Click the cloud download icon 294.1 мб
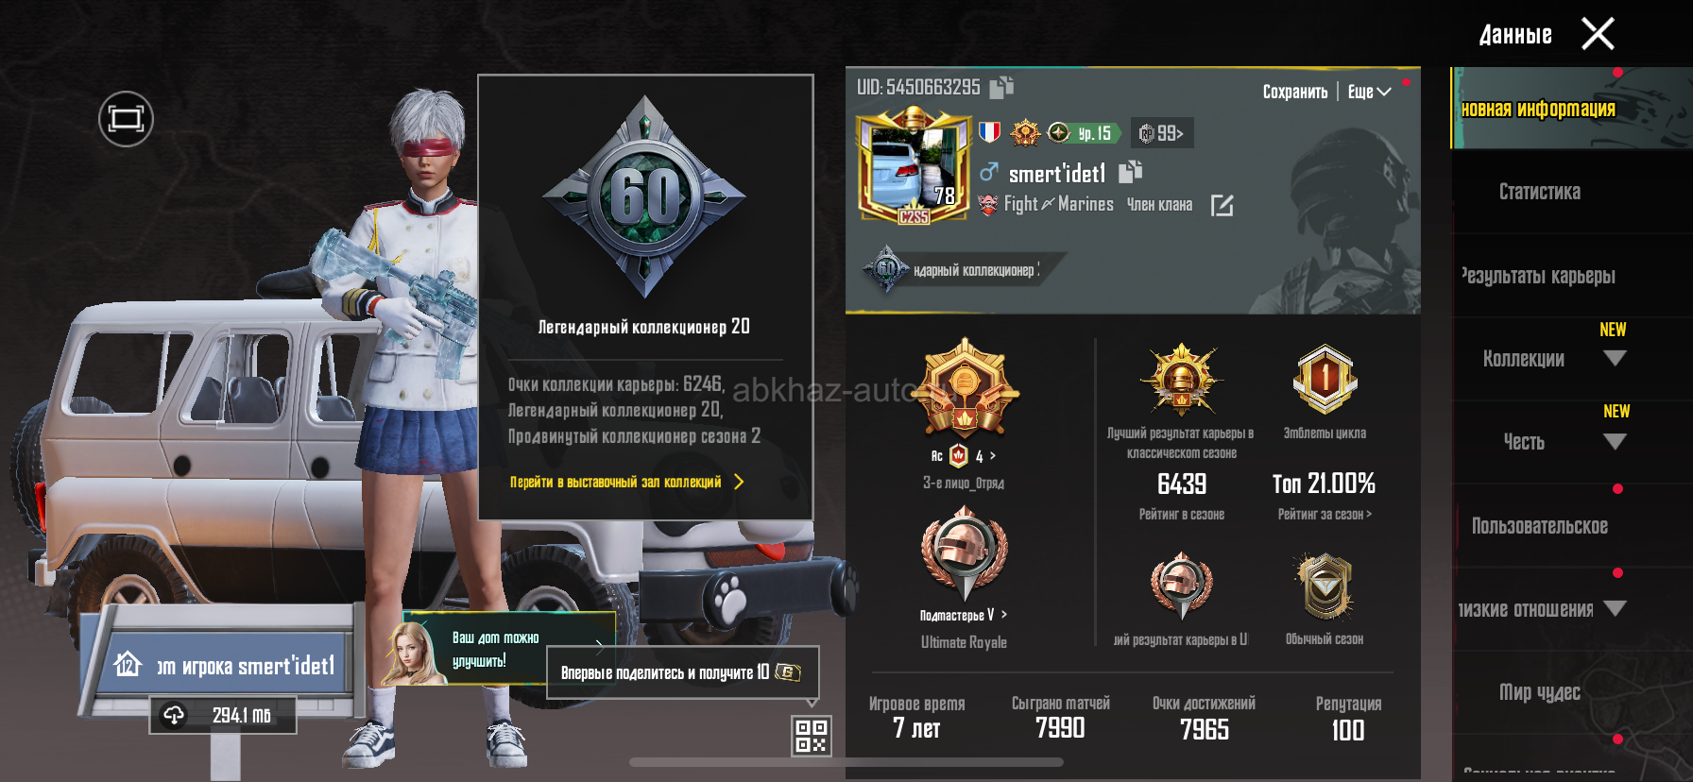This screenshot has height=782, width=1693. click(x=175, y=715)
